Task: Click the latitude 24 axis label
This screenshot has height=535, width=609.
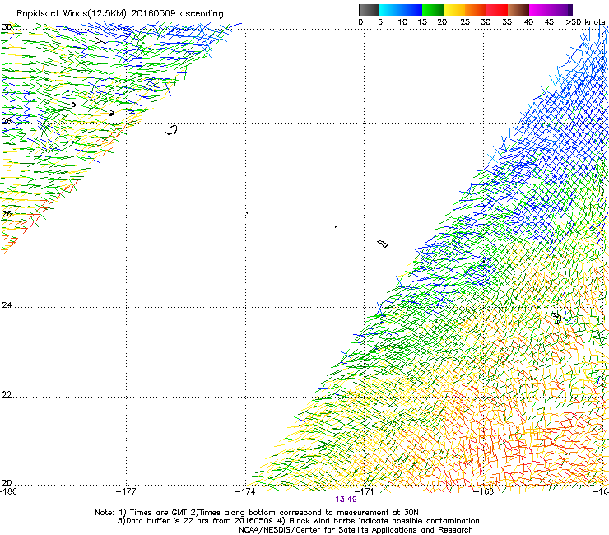Action: 7,305
